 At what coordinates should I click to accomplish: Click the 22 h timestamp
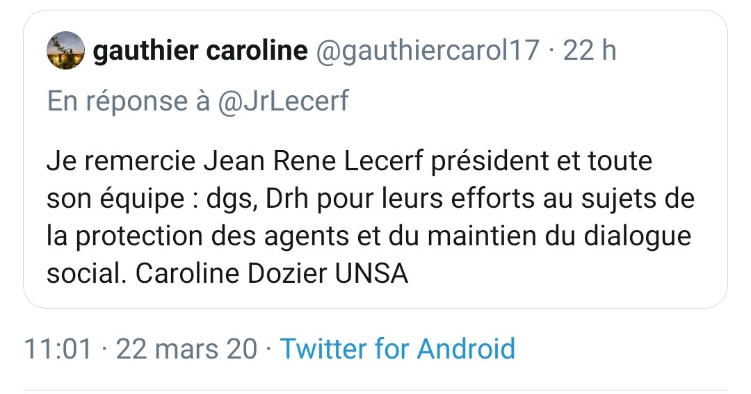pyautogui.click(x=589, y=50)
